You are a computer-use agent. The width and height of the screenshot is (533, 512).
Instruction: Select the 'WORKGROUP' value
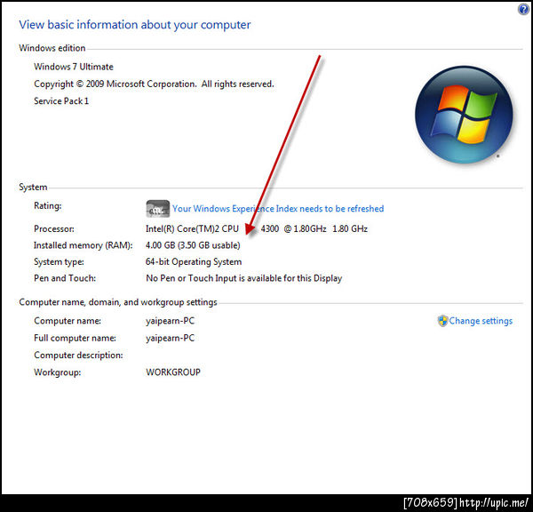[173, 372]
